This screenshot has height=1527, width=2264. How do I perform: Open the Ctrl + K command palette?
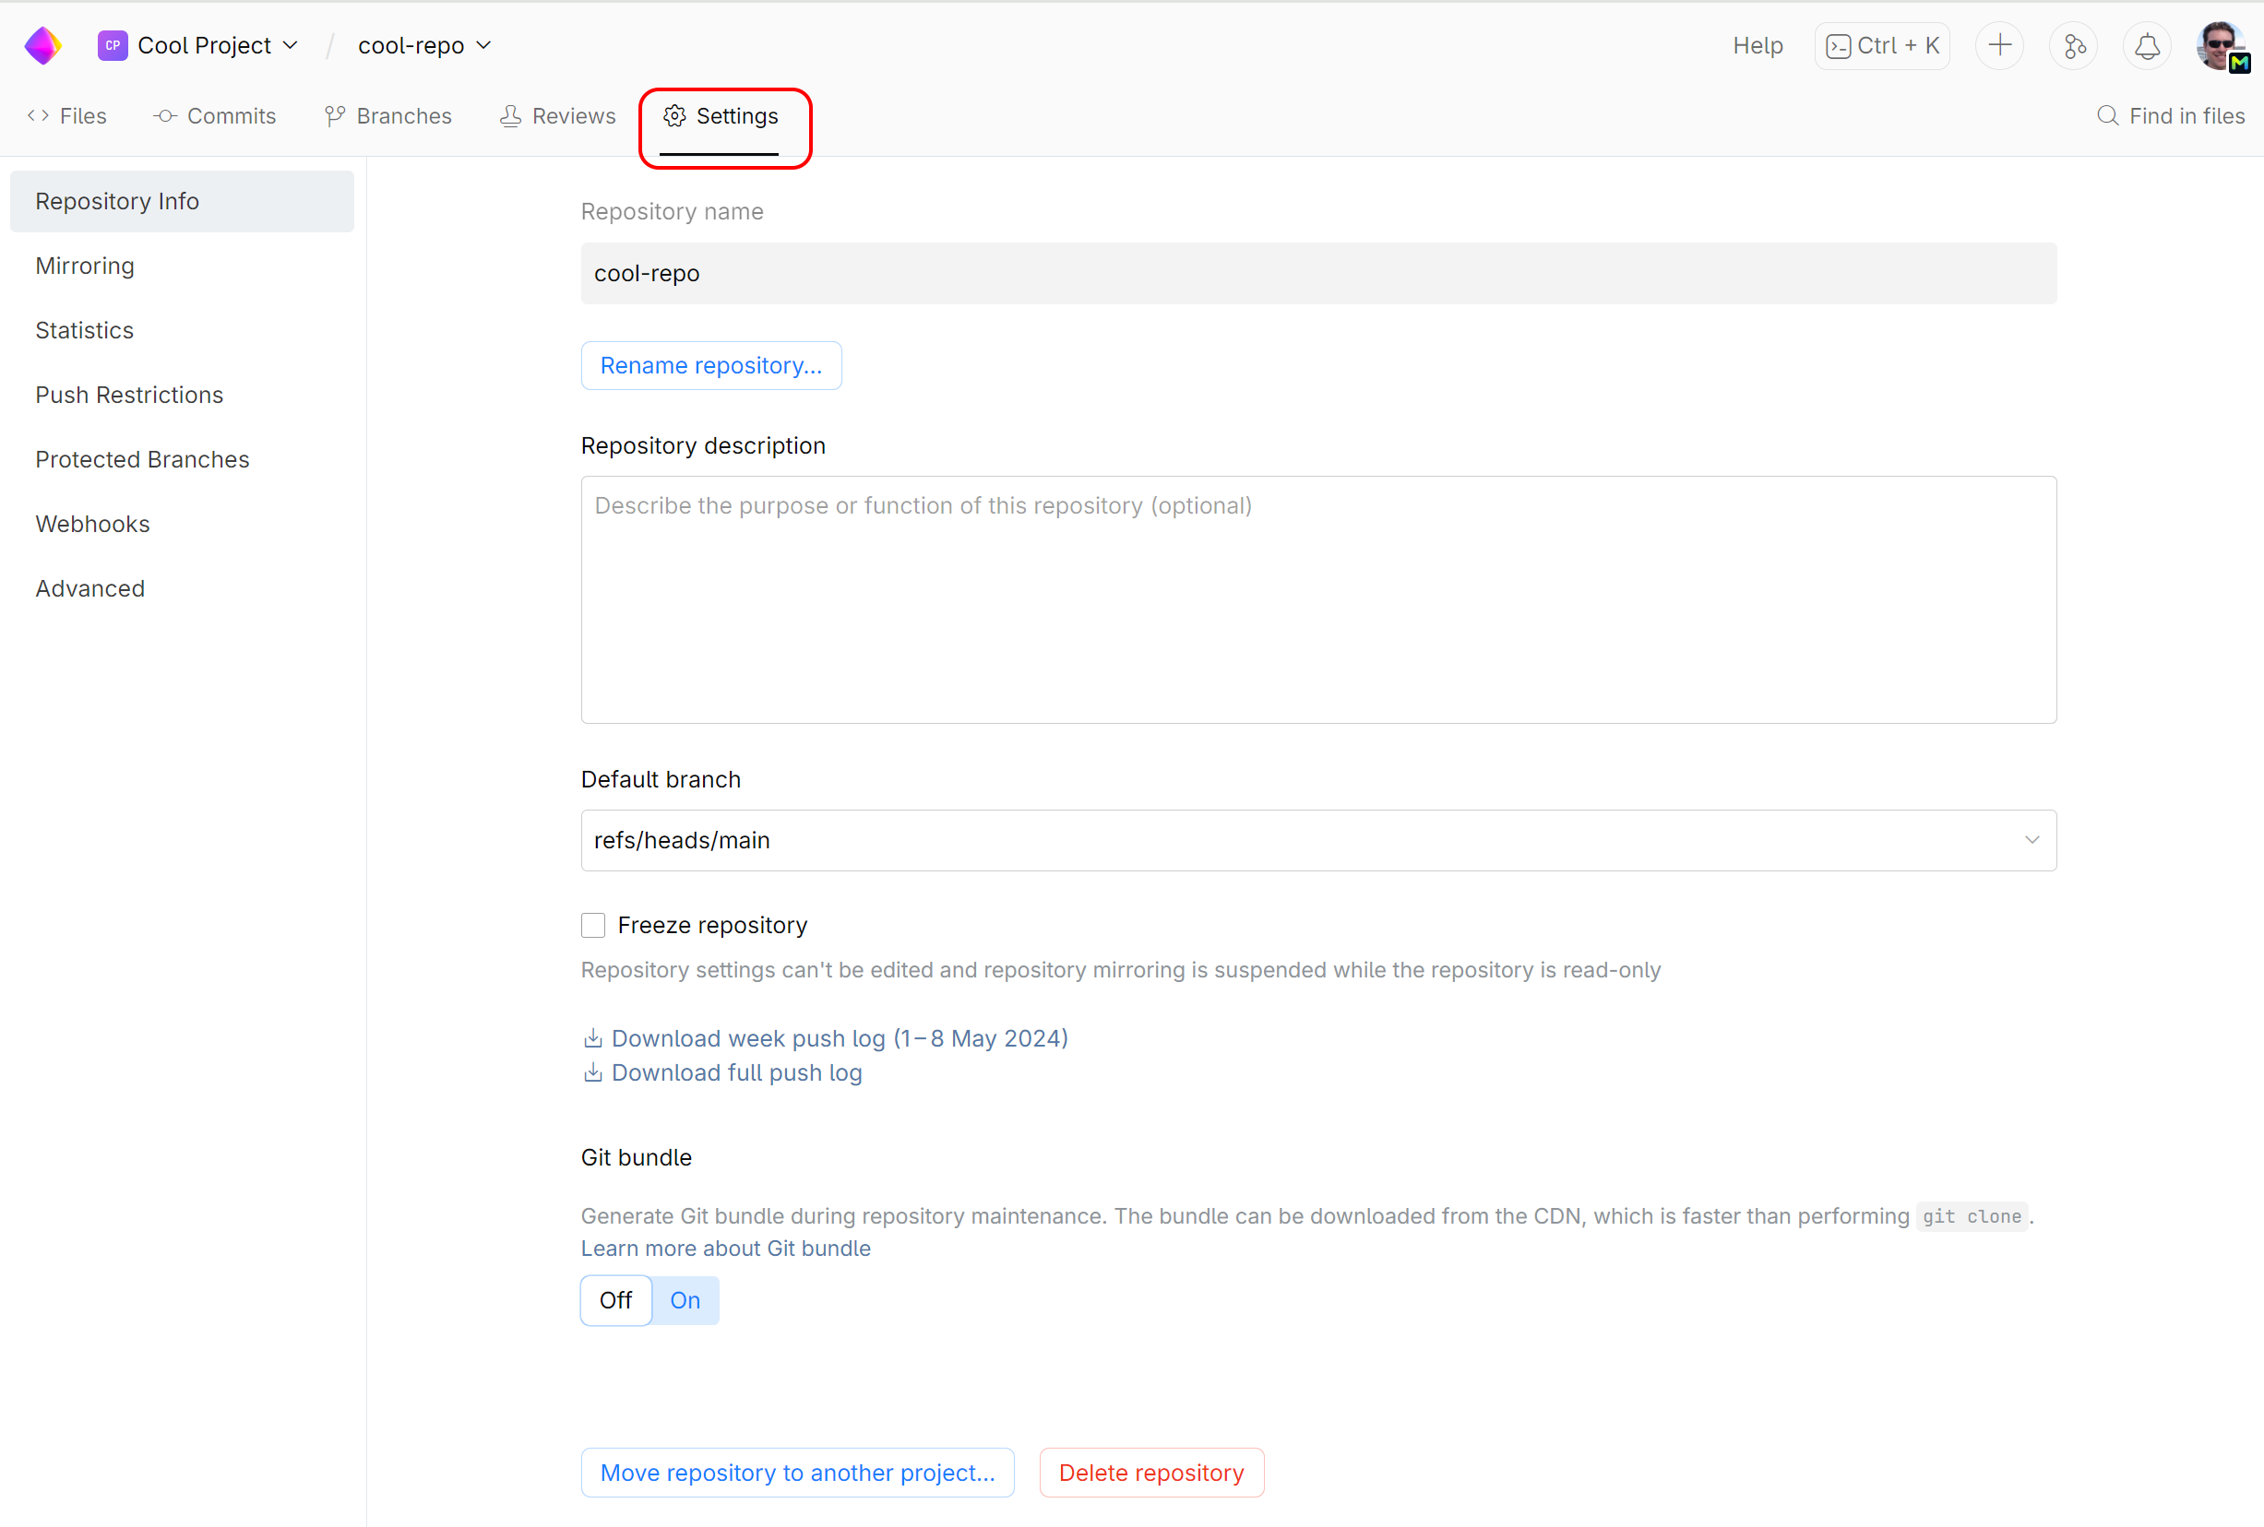[x=1880, y=45]
